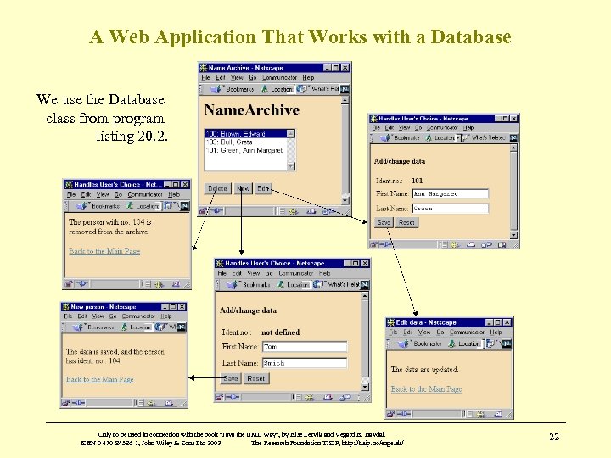Click Bookmarks icon in Edit data window
The image size is (611, 458).
(403, 343)
